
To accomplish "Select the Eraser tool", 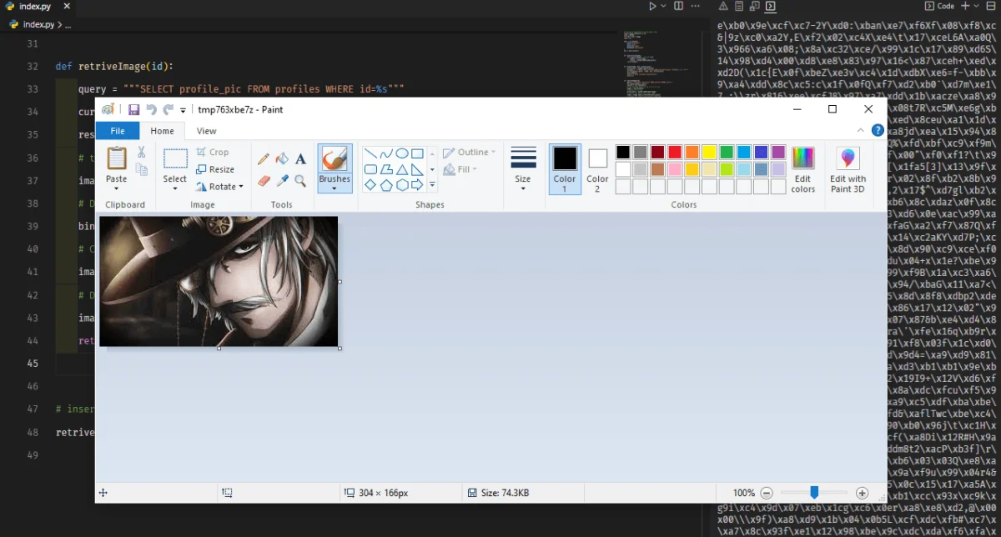I will (263, 181).
